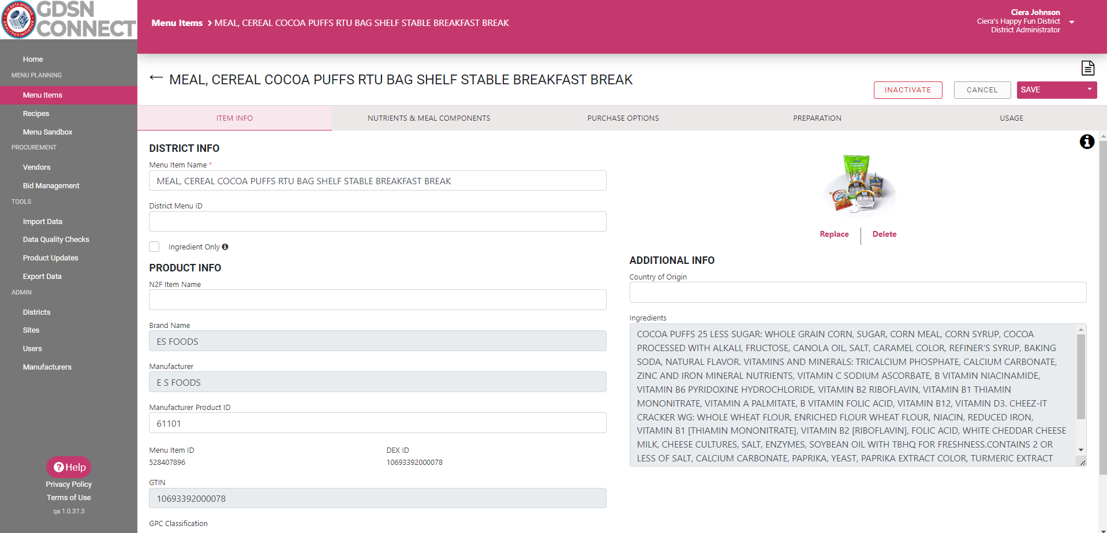
Task: Delete the product image
Action: pos(884,234)
